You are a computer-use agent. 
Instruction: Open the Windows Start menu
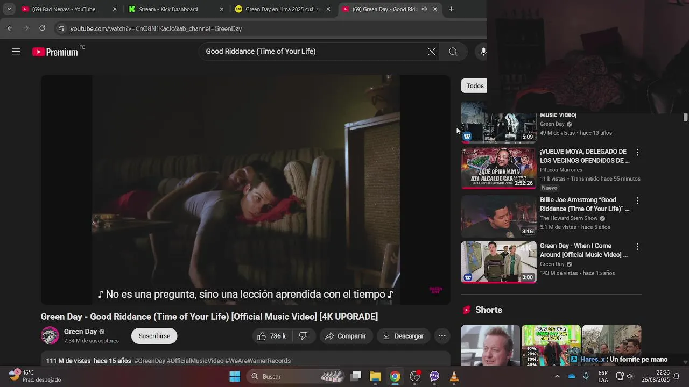tap(235, 376)
